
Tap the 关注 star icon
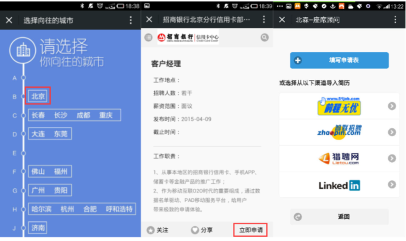[151, 230]
